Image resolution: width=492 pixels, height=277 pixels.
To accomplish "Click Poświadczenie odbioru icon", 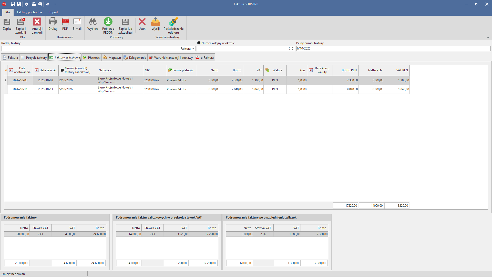I will click(x=173, y=22).
